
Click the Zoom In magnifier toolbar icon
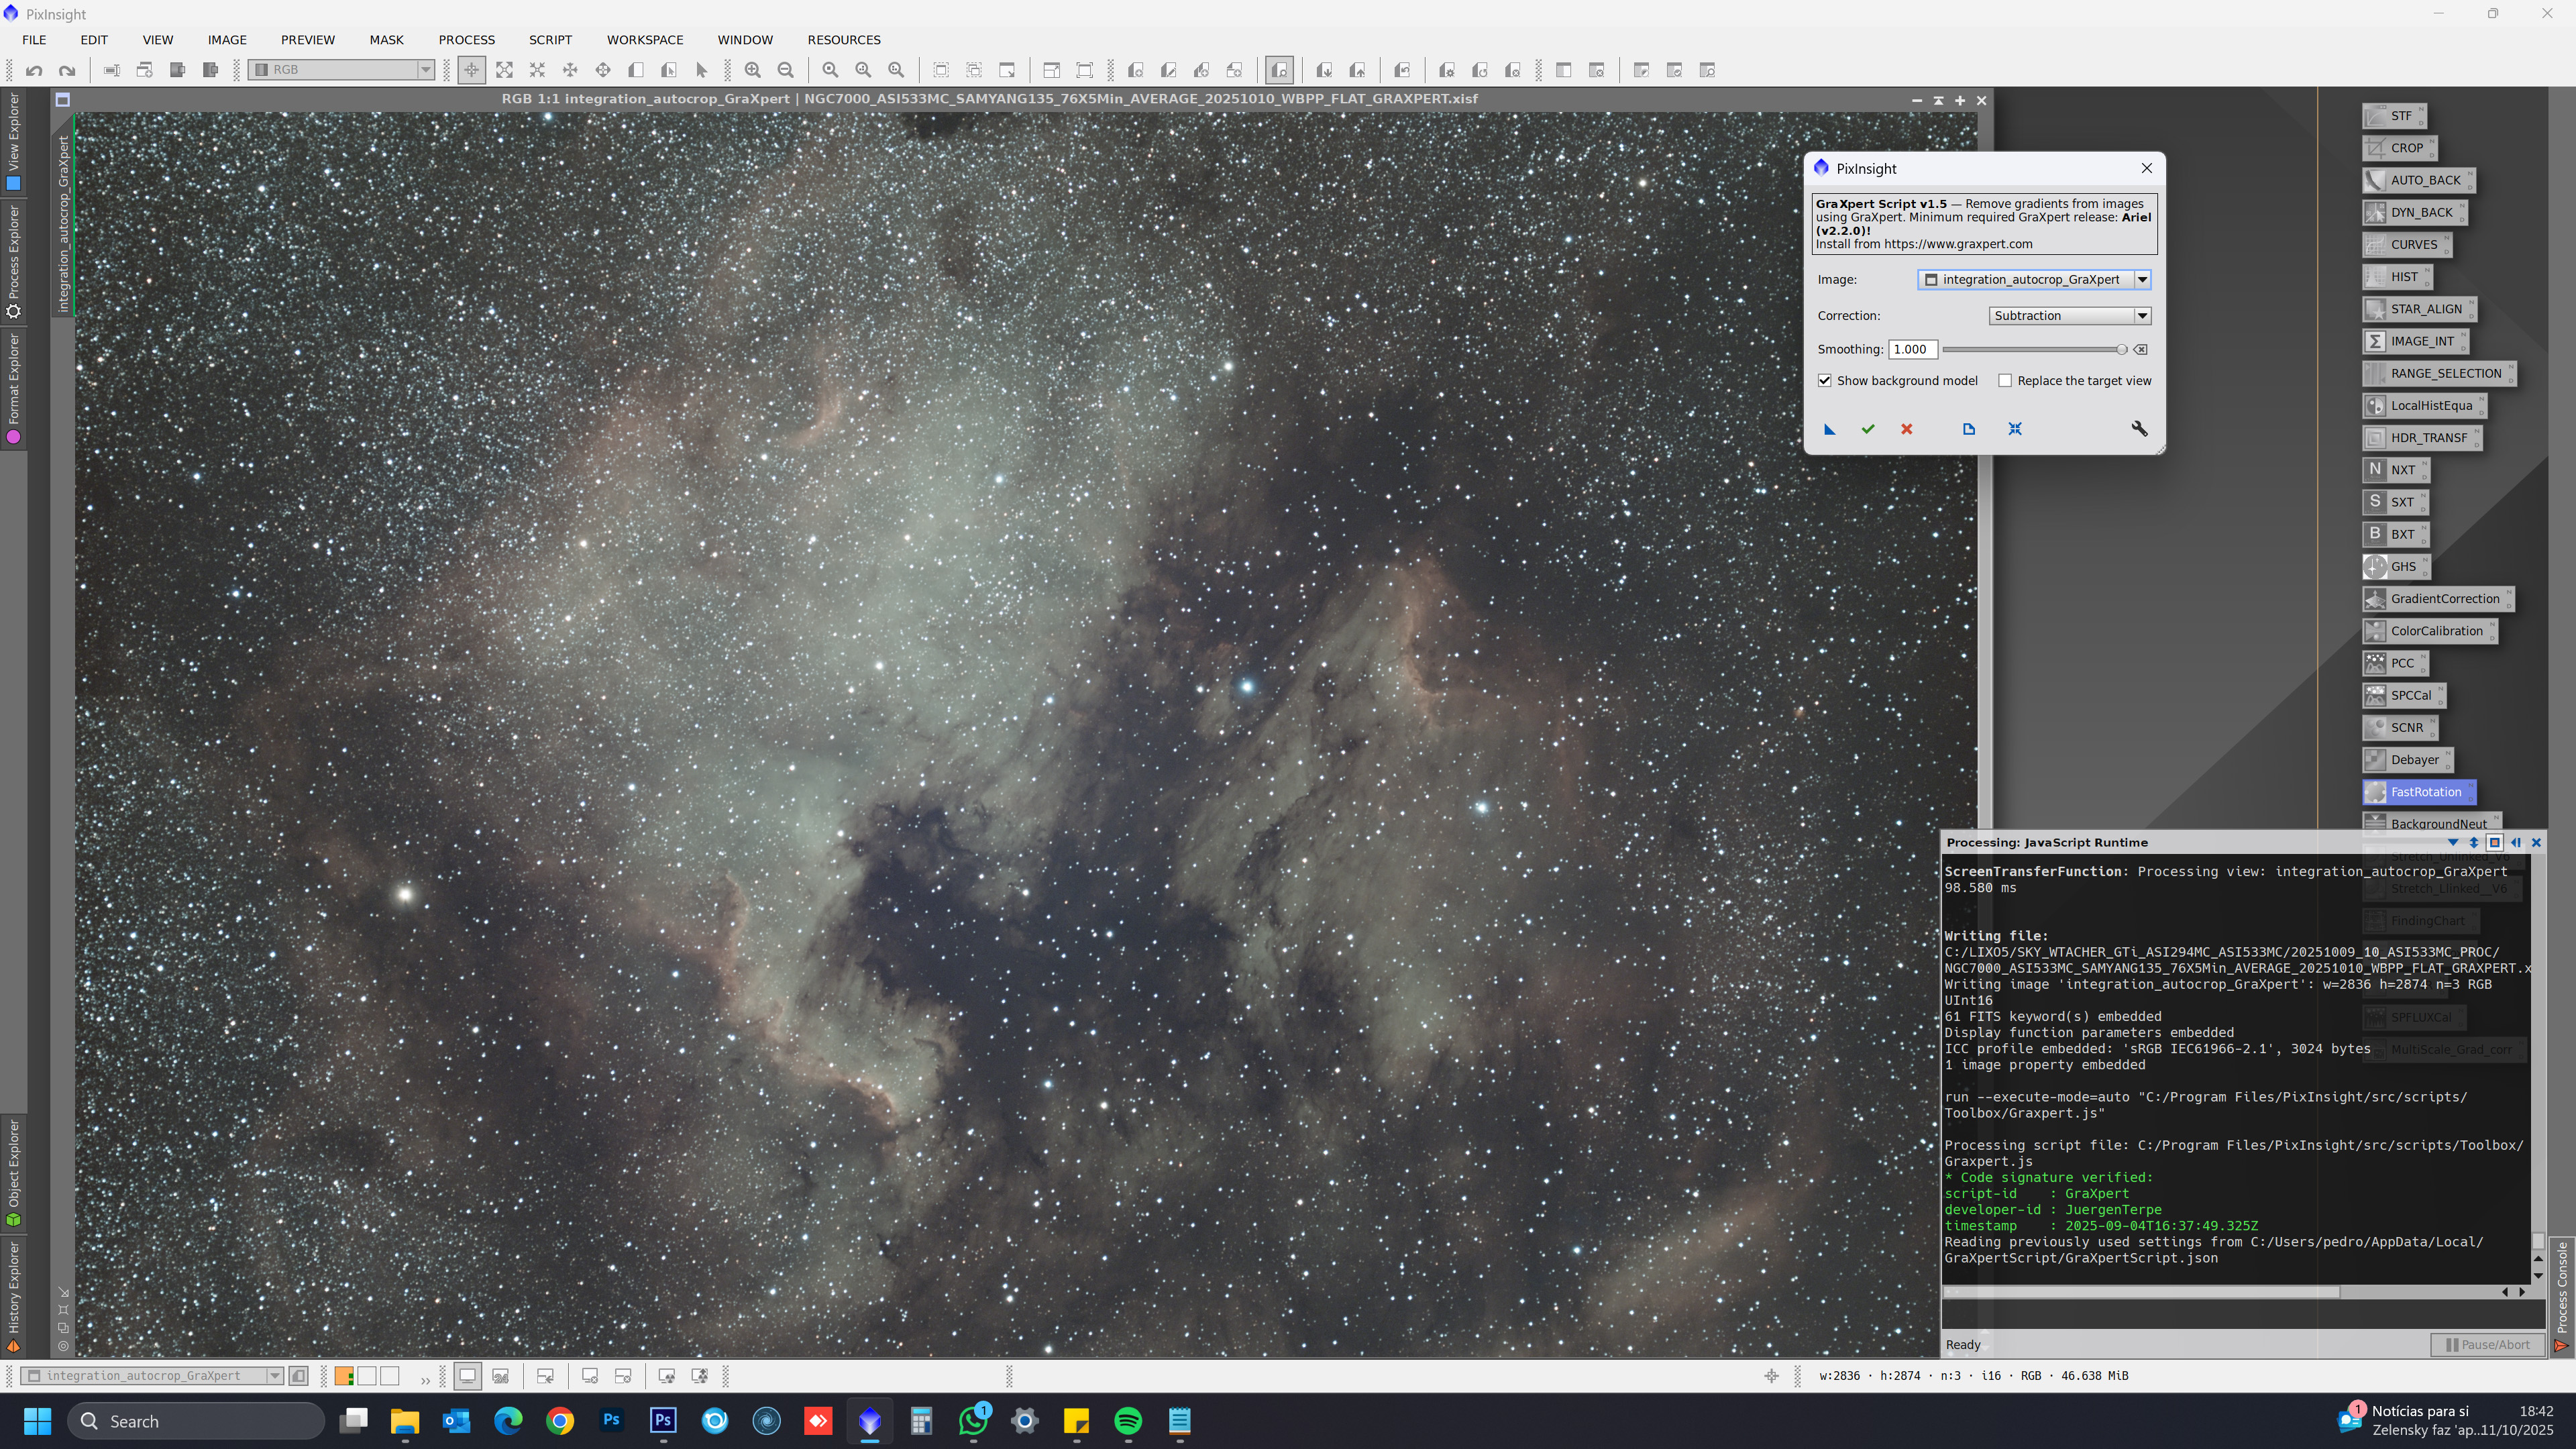click(753, 70)
